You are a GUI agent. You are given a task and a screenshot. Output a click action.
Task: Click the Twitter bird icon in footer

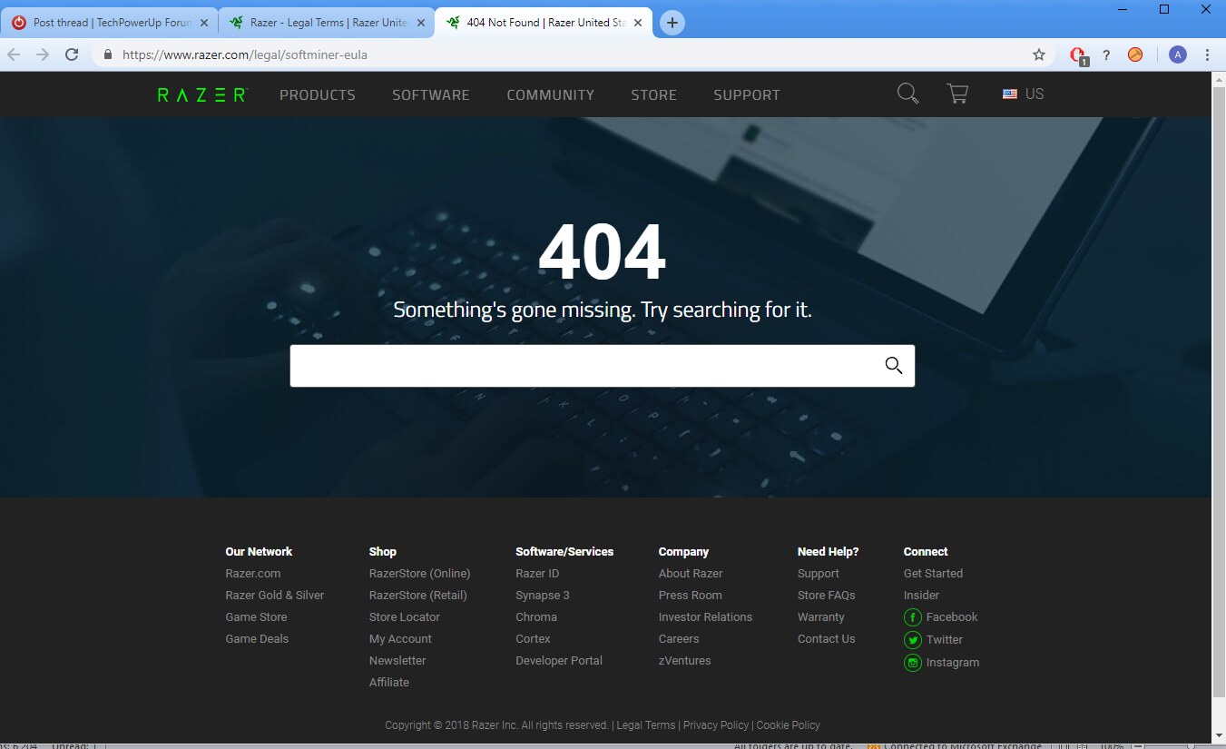[x=913, y=640]
